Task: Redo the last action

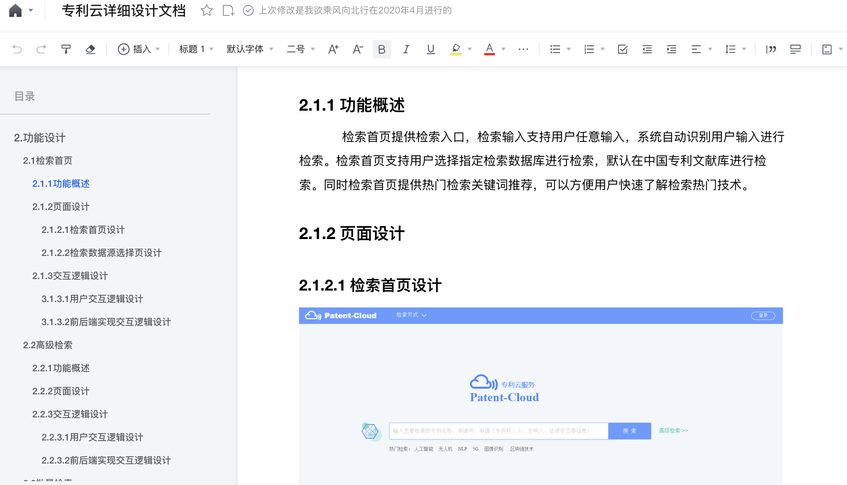Action: [41, 49]
